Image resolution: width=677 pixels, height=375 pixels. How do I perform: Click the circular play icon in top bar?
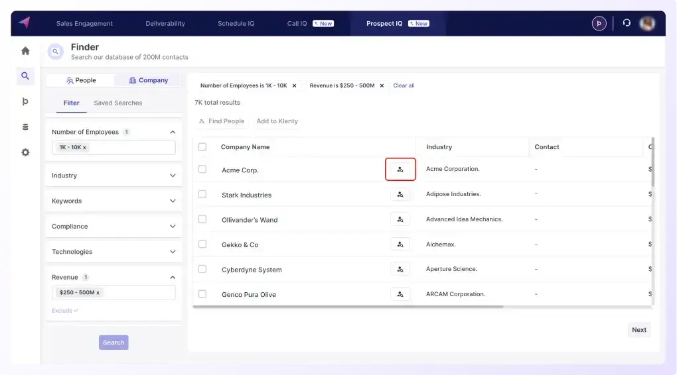coord(599,23)
